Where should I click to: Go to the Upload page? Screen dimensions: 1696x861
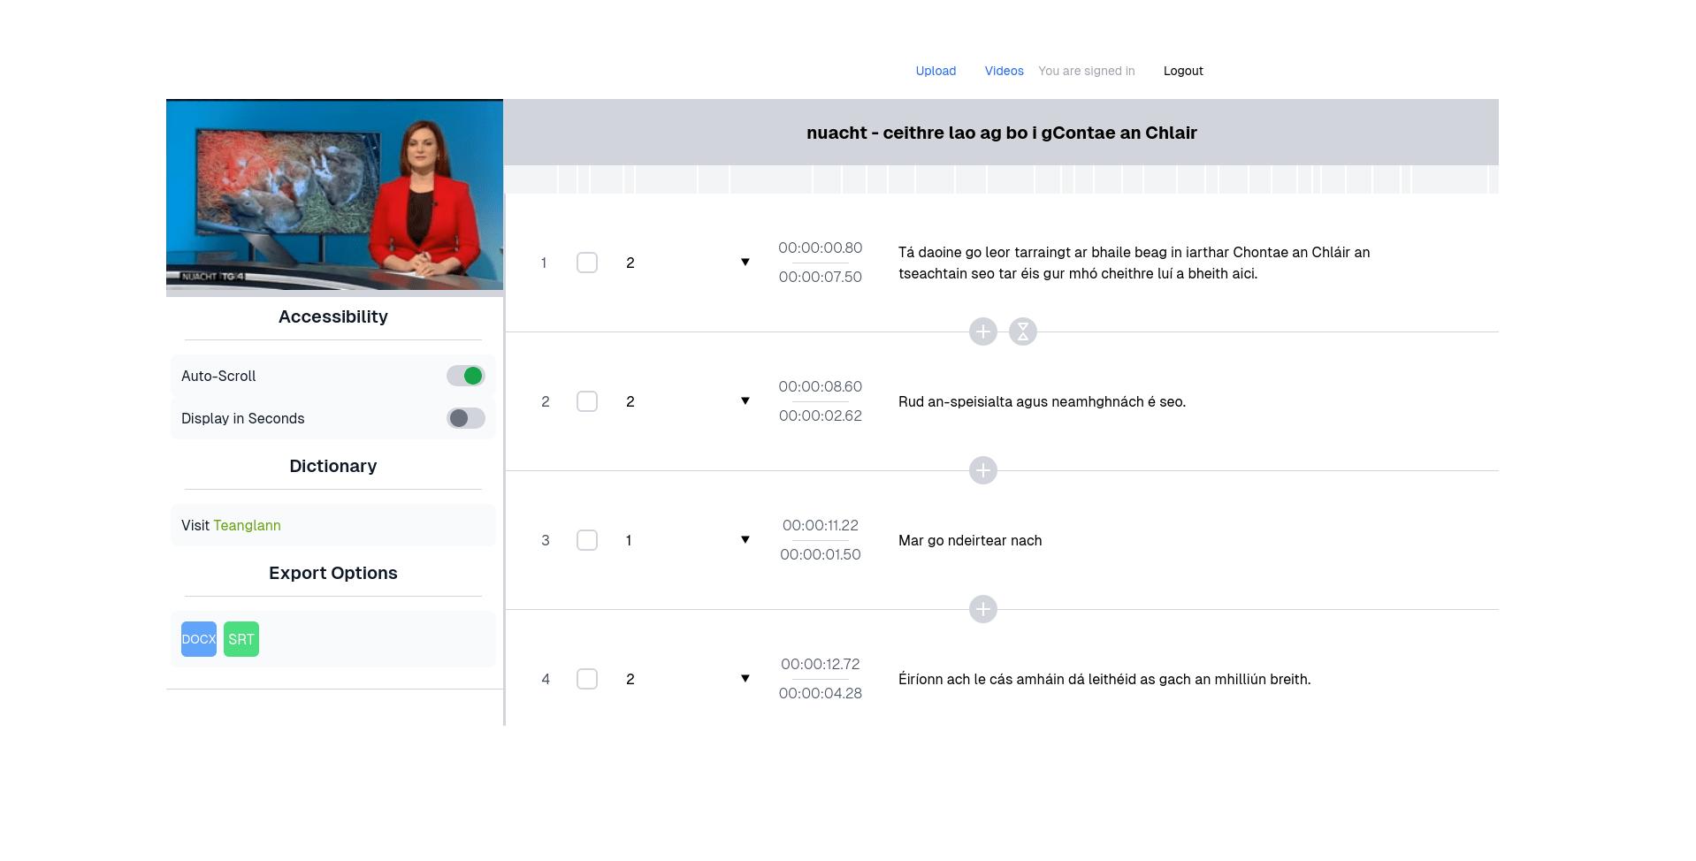pos(936,71)
